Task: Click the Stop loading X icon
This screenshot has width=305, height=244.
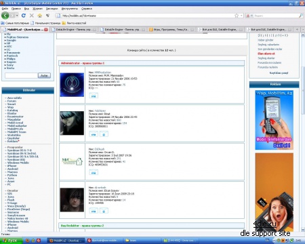Action: 32,16
